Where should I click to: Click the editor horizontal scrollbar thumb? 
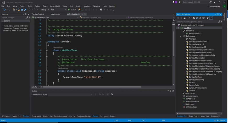pos(92,87)
